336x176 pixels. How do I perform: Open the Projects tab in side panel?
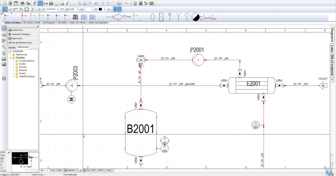(x=12, y=47)
